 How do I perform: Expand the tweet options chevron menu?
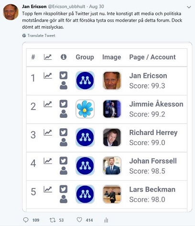coord(189,7)
